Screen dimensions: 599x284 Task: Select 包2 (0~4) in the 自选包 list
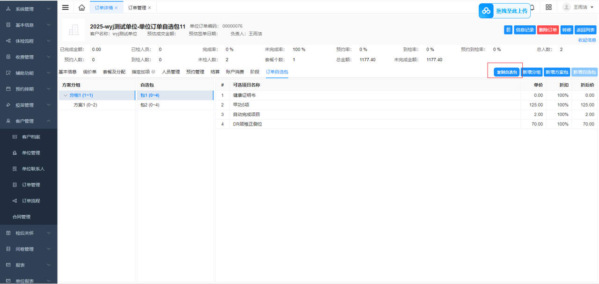150,105
